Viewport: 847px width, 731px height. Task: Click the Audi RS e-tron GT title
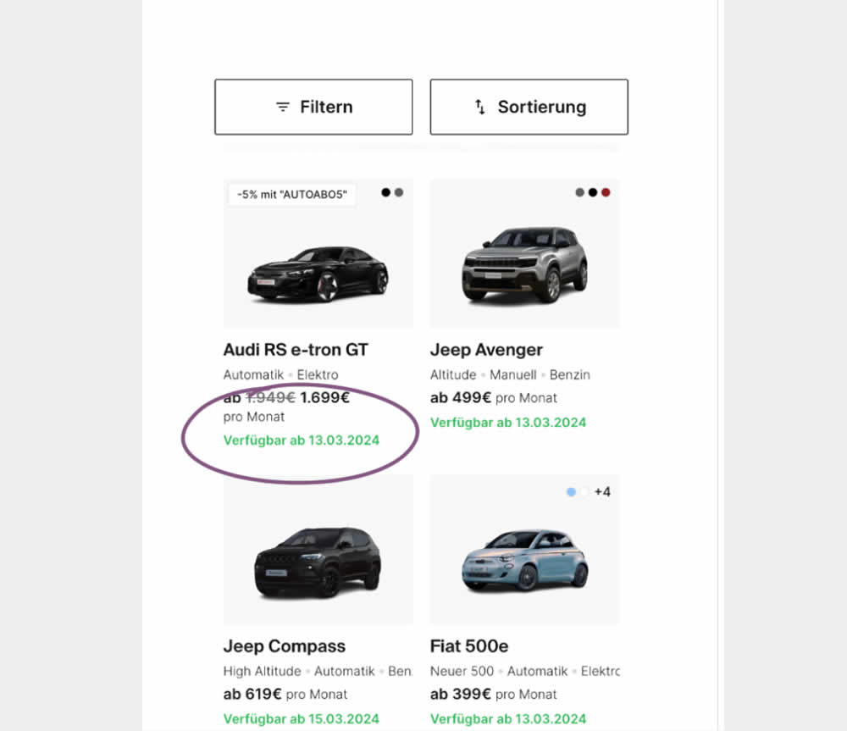[x=296, y=350]
